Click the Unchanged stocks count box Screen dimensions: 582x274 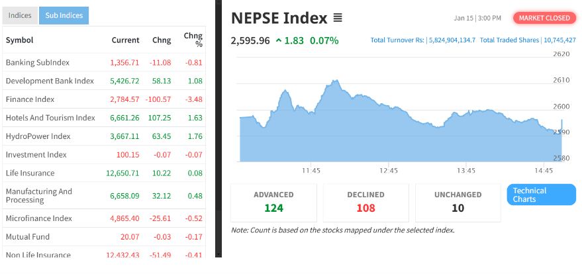(458, 203)
